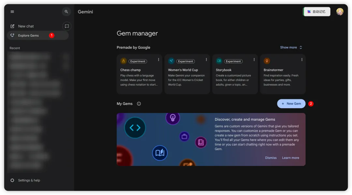Screen dimensions: 352x195
Task: Open the user profile avatar
Action: tap(340, 12)
